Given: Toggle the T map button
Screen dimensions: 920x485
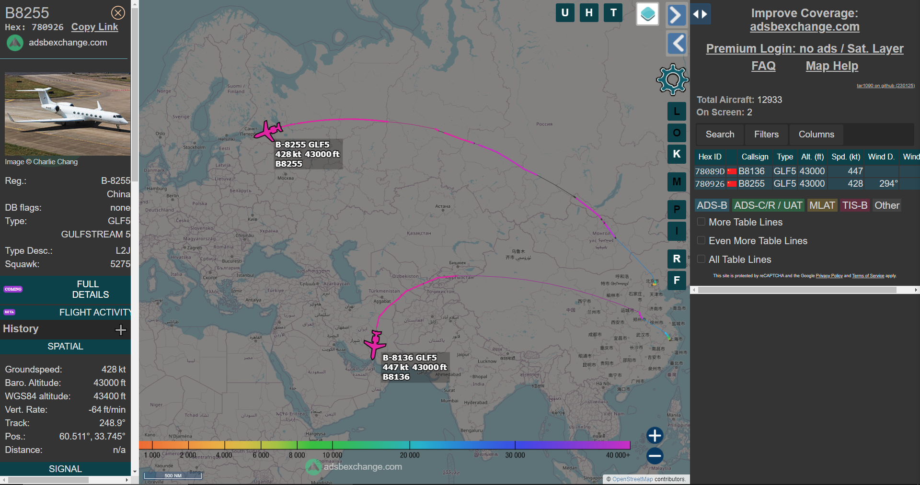Looking at the screenshot, I should (613, 13).
